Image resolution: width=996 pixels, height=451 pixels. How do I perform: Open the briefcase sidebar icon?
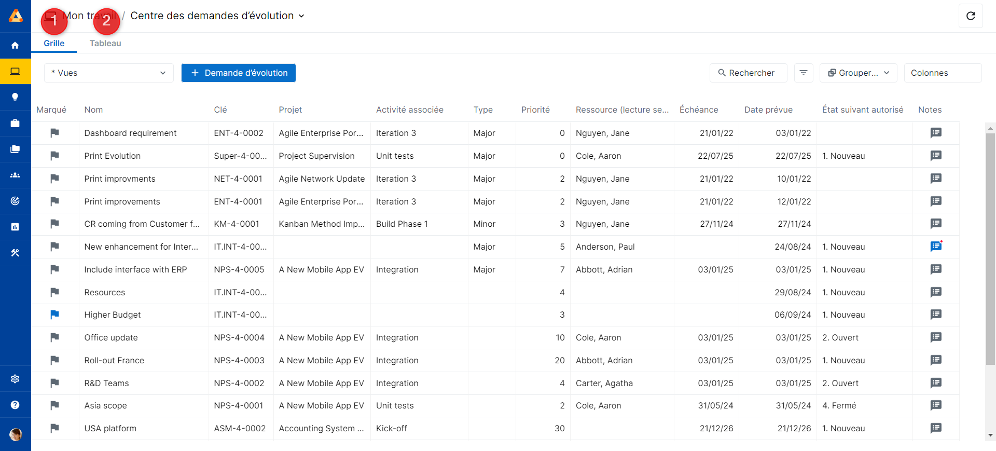coord(15,123)
